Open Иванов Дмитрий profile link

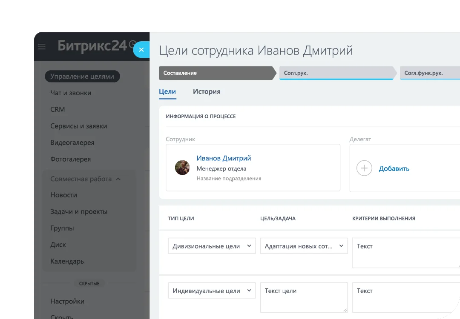click(224, 158)
